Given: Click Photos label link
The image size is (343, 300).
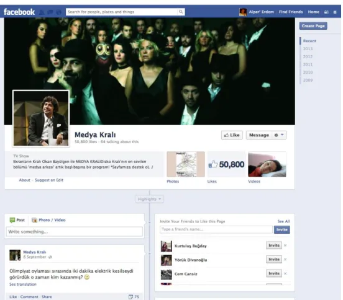Looking at the screenshot, I should point(173,182).
